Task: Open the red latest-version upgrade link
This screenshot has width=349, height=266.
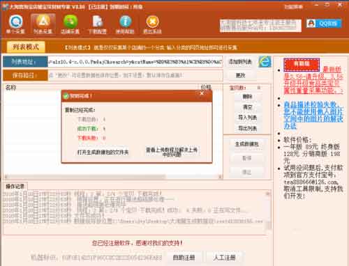Action: click(x=313, y=80)
